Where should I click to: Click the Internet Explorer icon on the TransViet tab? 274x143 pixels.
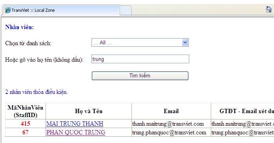pyautogui.click(x=7, y=10)
